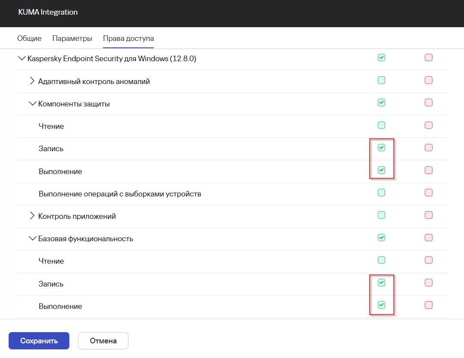Screen dimensions: 464x358
Task: Check green Чтение checkbox under Компоненты защиты
Action: click(x=381, y=125)
